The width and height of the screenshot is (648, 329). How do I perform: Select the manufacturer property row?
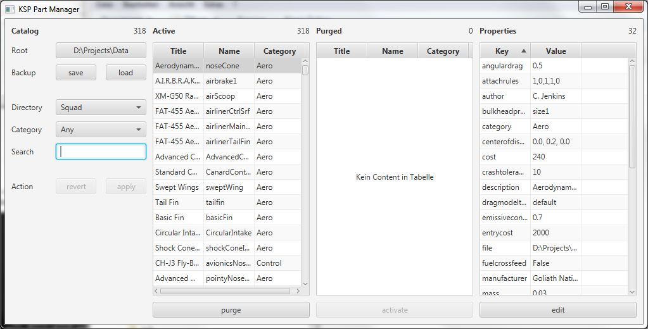coord(554,278)
